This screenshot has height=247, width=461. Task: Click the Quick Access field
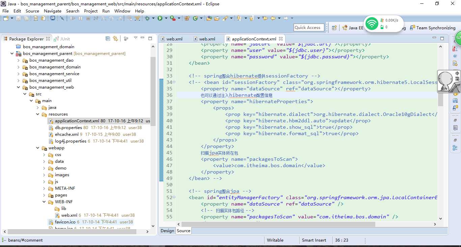tap(309, 28)
